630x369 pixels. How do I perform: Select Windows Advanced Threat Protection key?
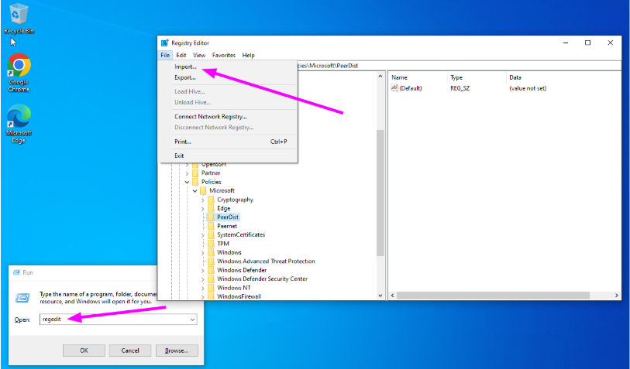[x=266, y=261]
